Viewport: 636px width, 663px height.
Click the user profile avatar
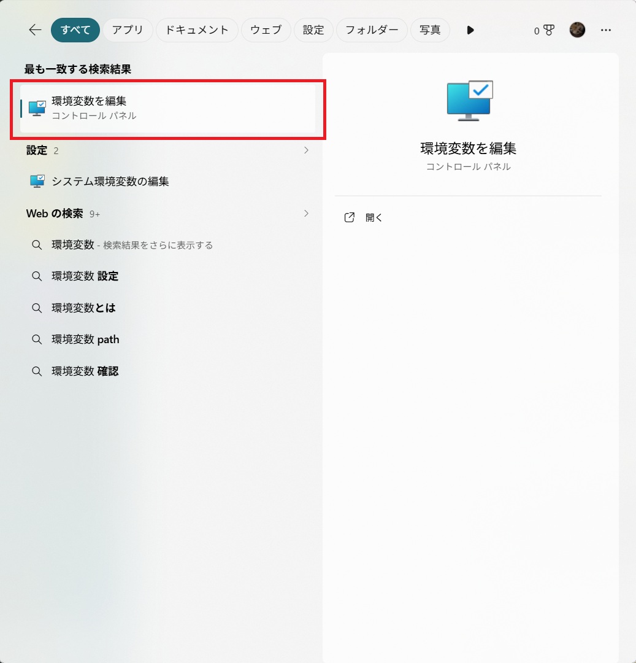577,30
